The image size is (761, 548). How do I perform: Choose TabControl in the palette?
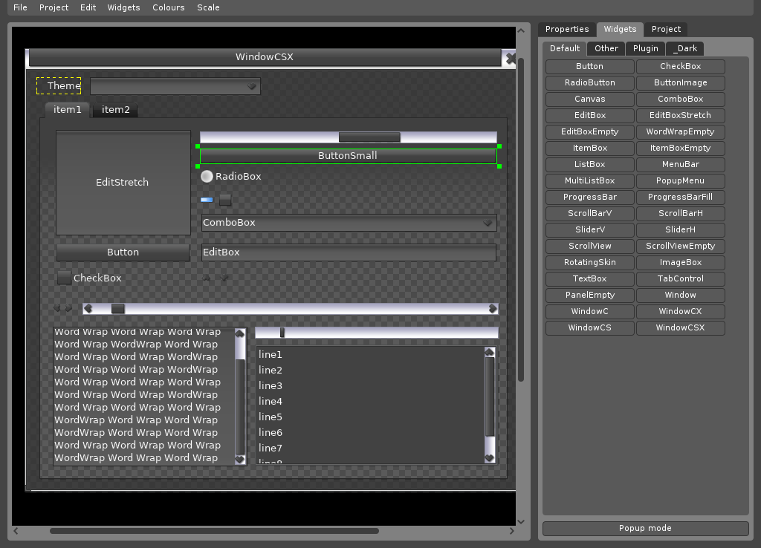681,279
